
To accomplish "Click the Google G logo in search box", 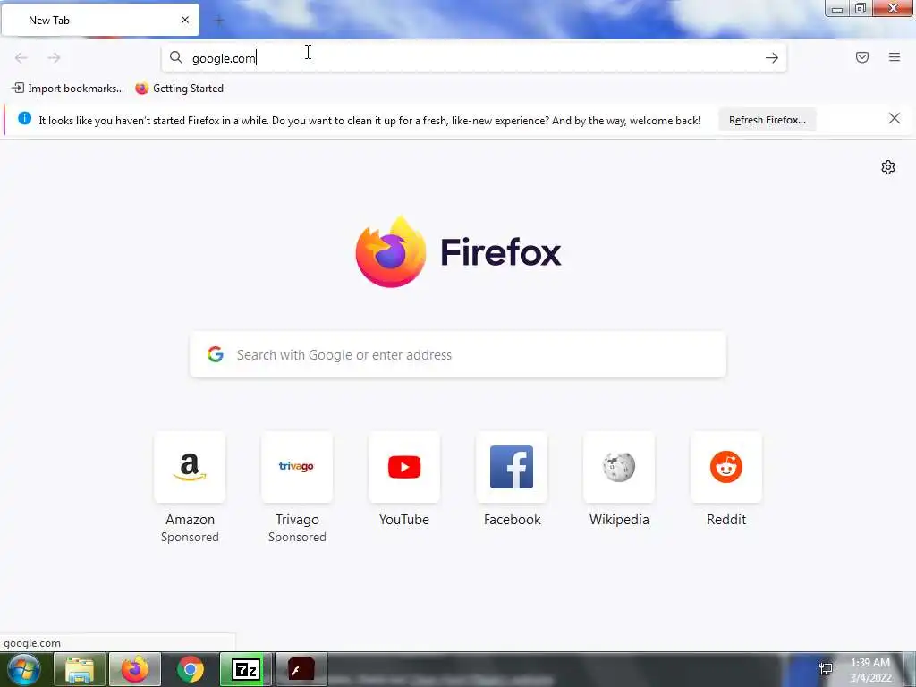I will point(216,354).
